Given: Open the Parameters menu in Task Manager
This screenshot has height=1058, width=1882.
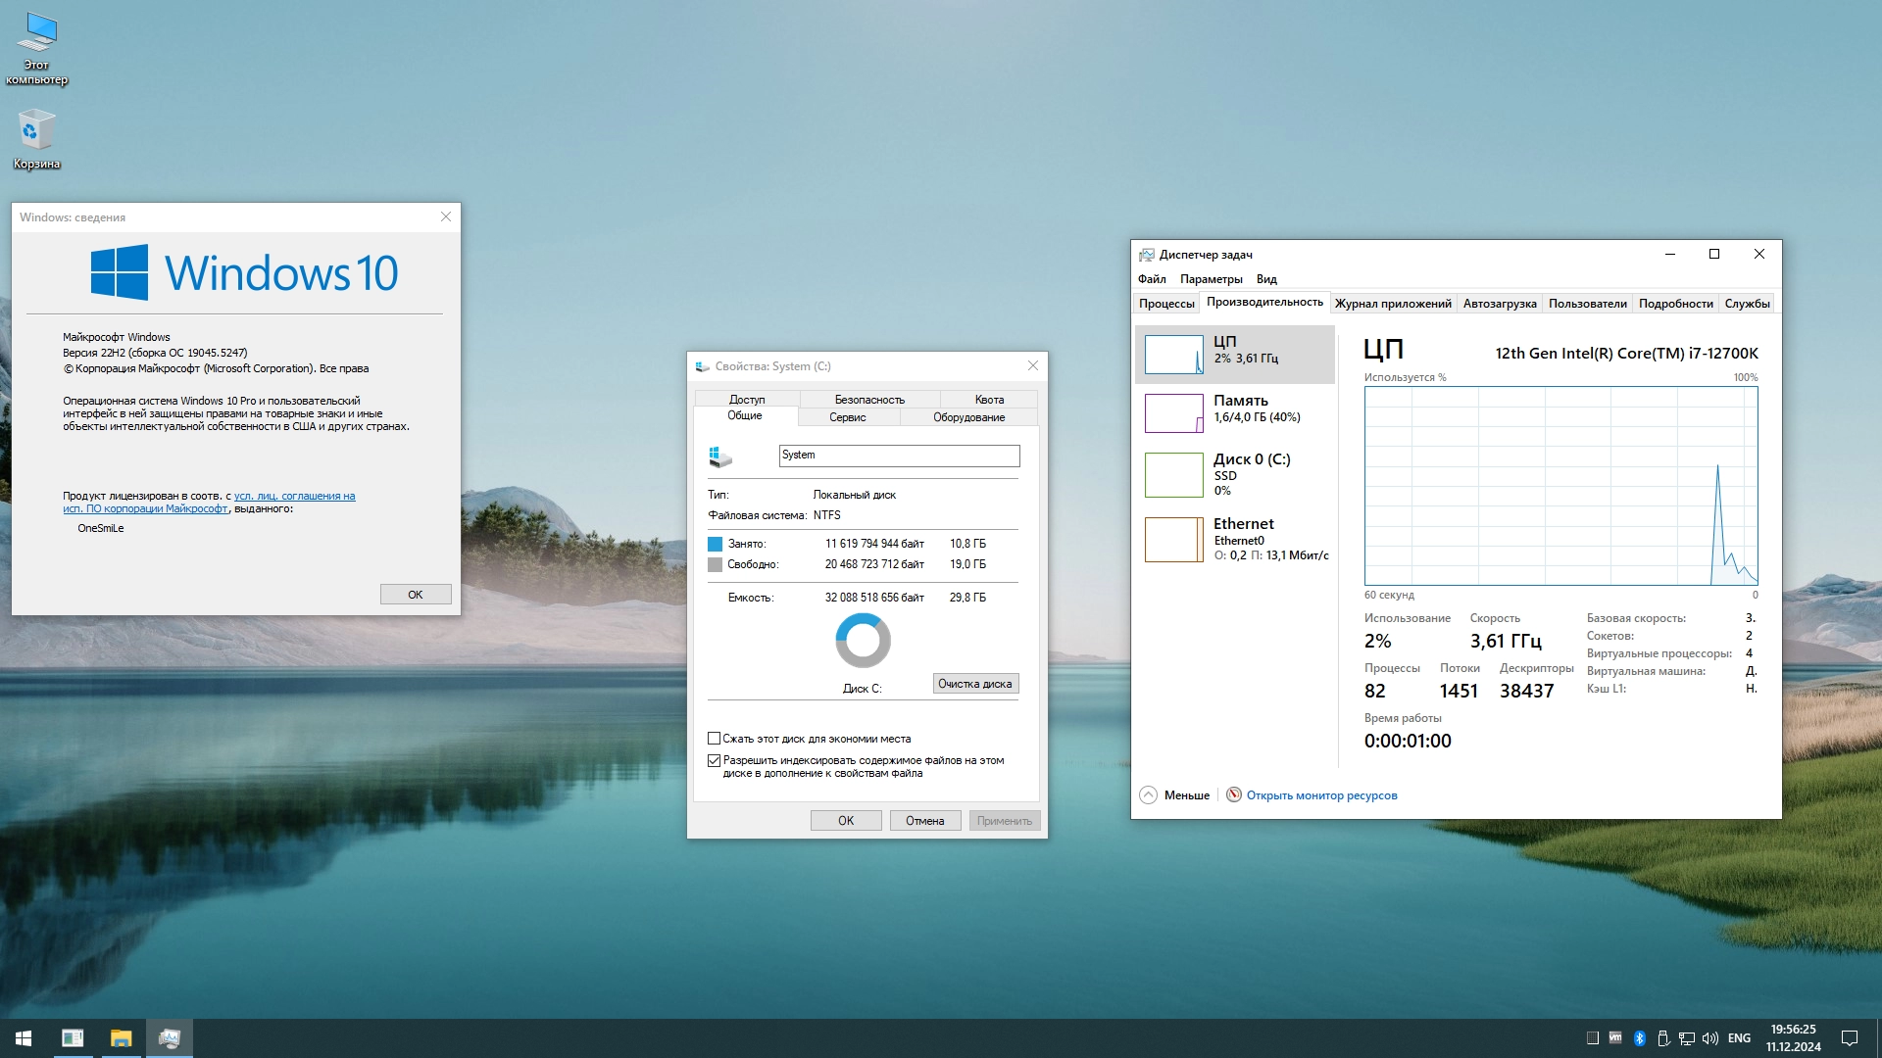Looking at the screenshot, I should coord(1211,279).
